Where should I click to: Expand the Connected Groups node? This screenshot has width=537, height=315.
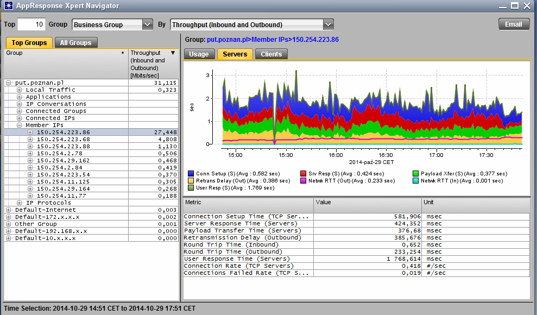coord(19,111)
